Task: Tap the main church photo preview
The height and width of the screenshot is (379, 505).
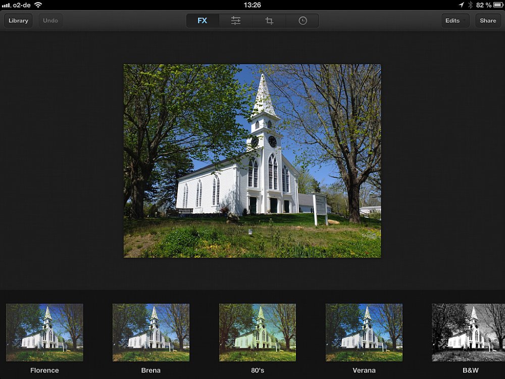Action: pos(252,161)
